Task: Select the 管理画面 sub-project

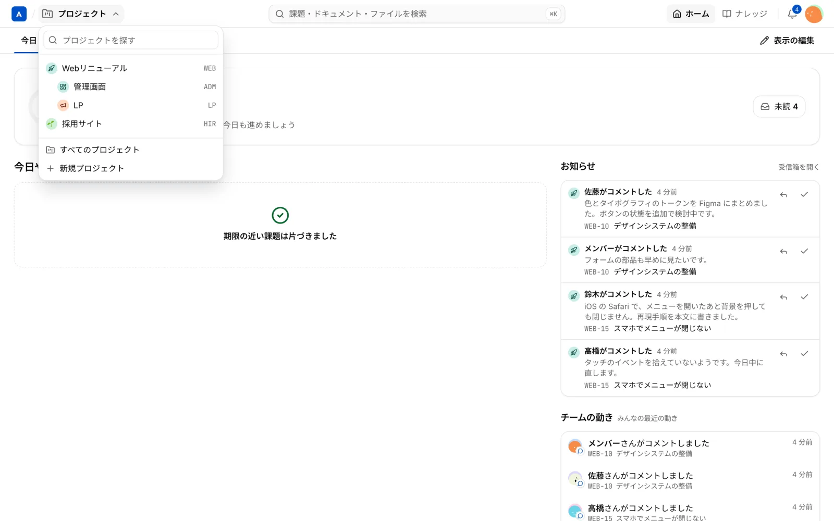Action: (131, 87)
